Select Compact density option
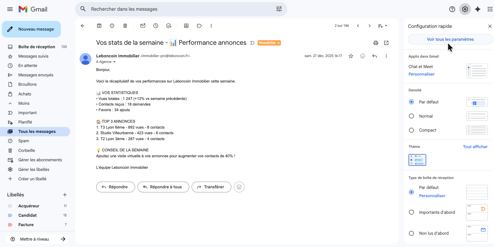This screenshot has width=494, height=247. tap(411, 130)
